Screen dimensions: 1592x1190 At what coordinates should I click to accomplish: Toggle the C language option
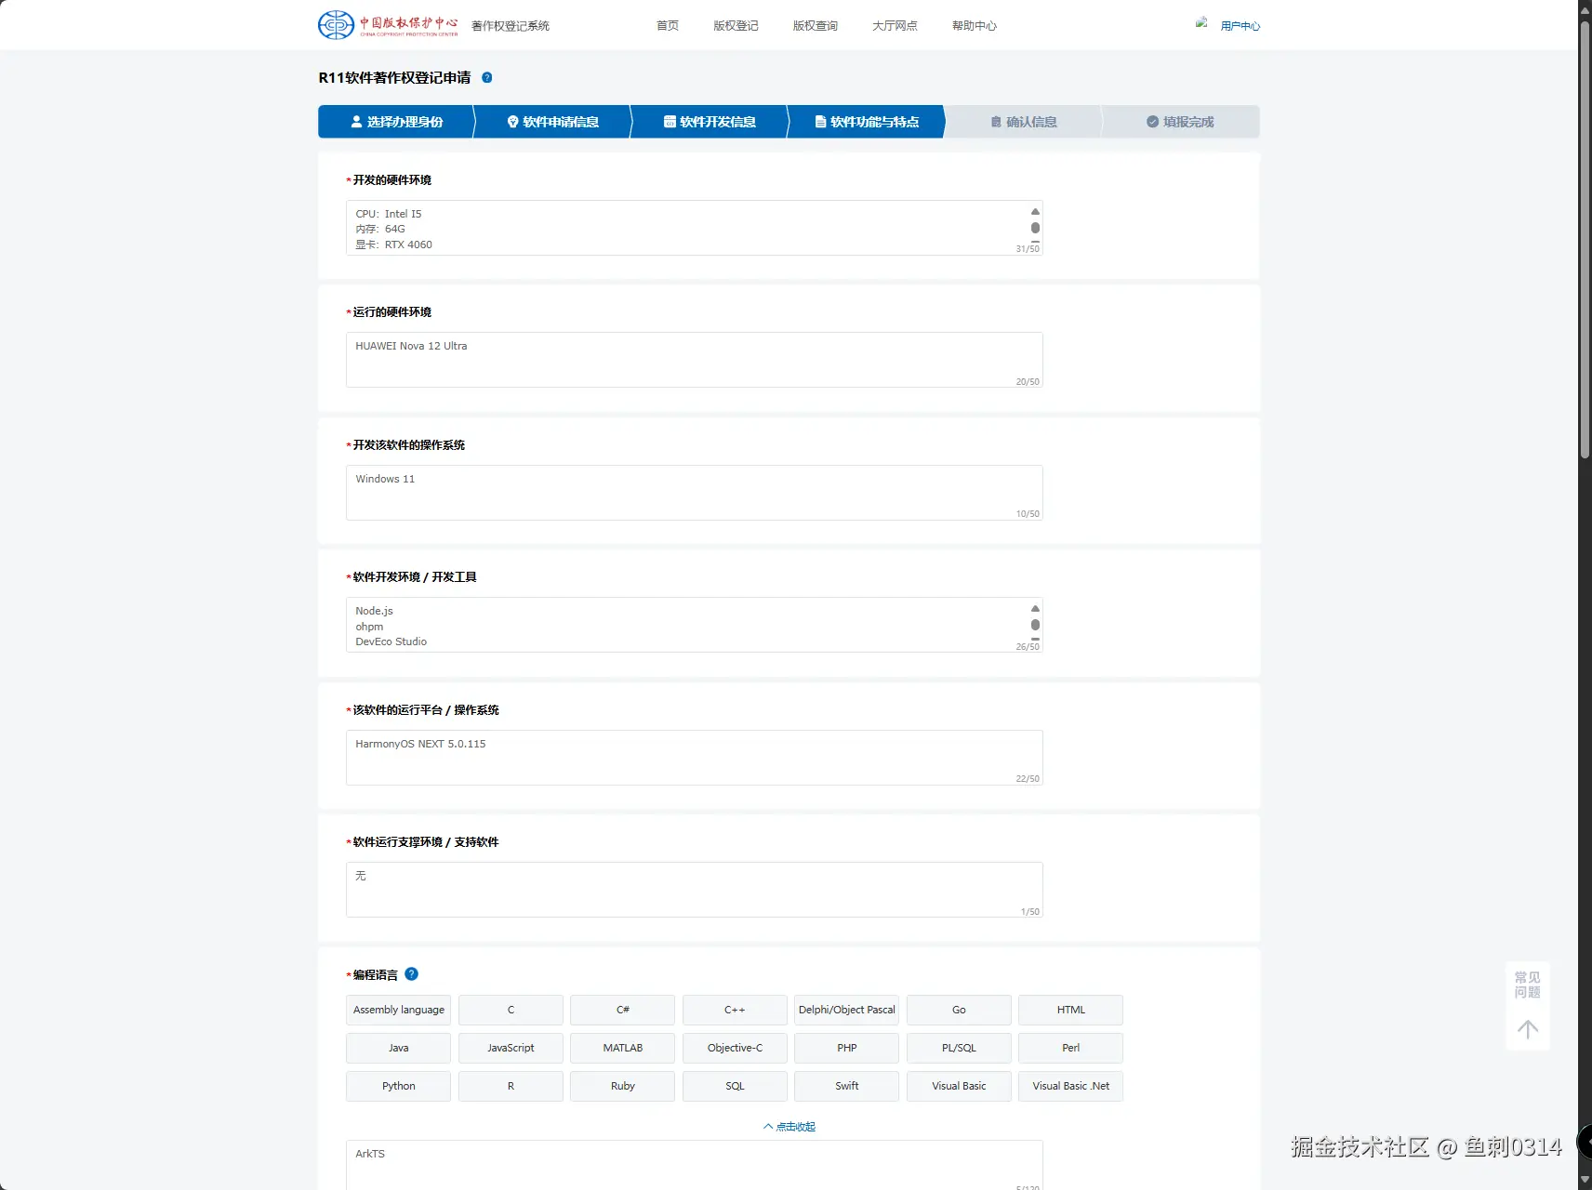coord(511,1010)
